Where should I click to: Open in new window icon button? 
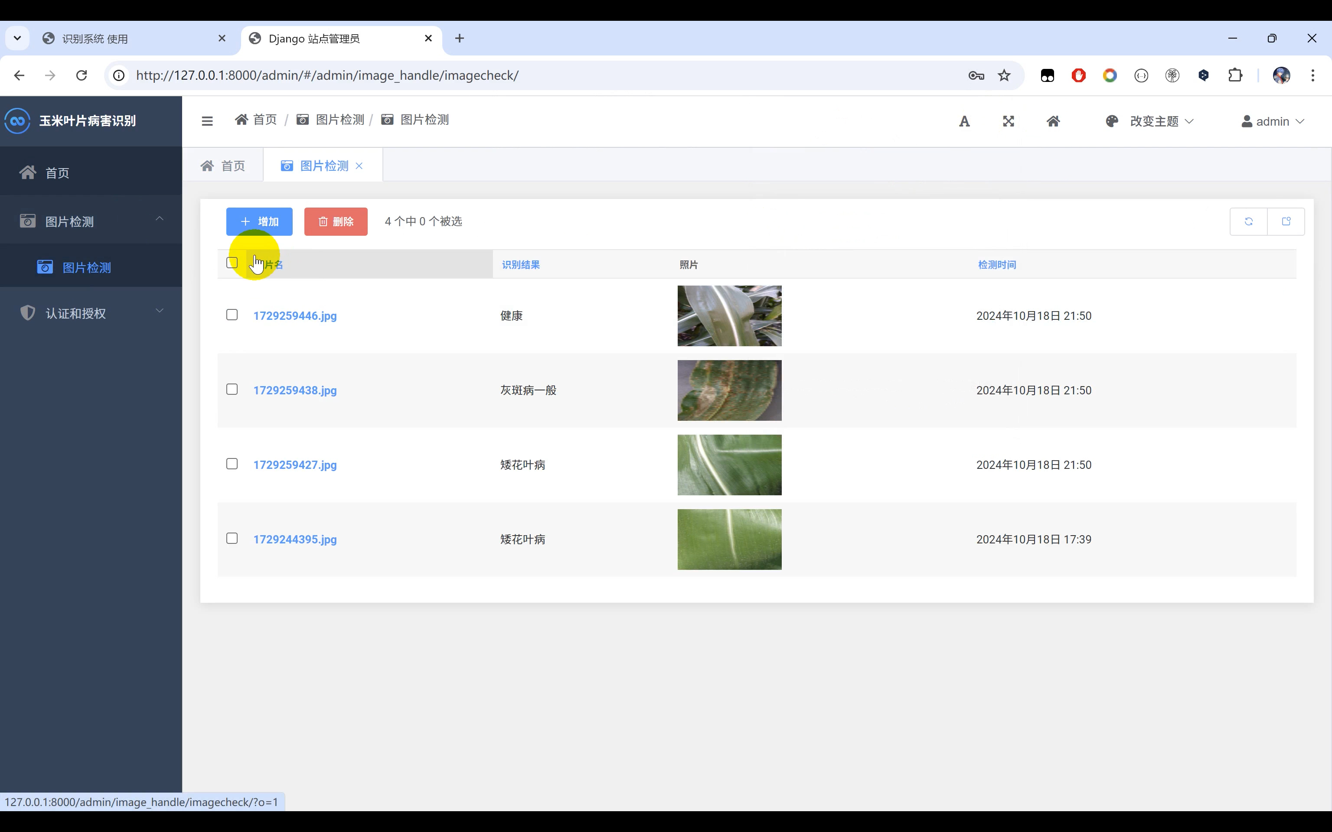[1286, 221]
